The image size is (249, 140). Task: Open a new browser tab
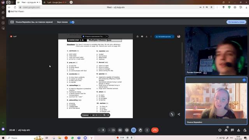tap(71, 2)
